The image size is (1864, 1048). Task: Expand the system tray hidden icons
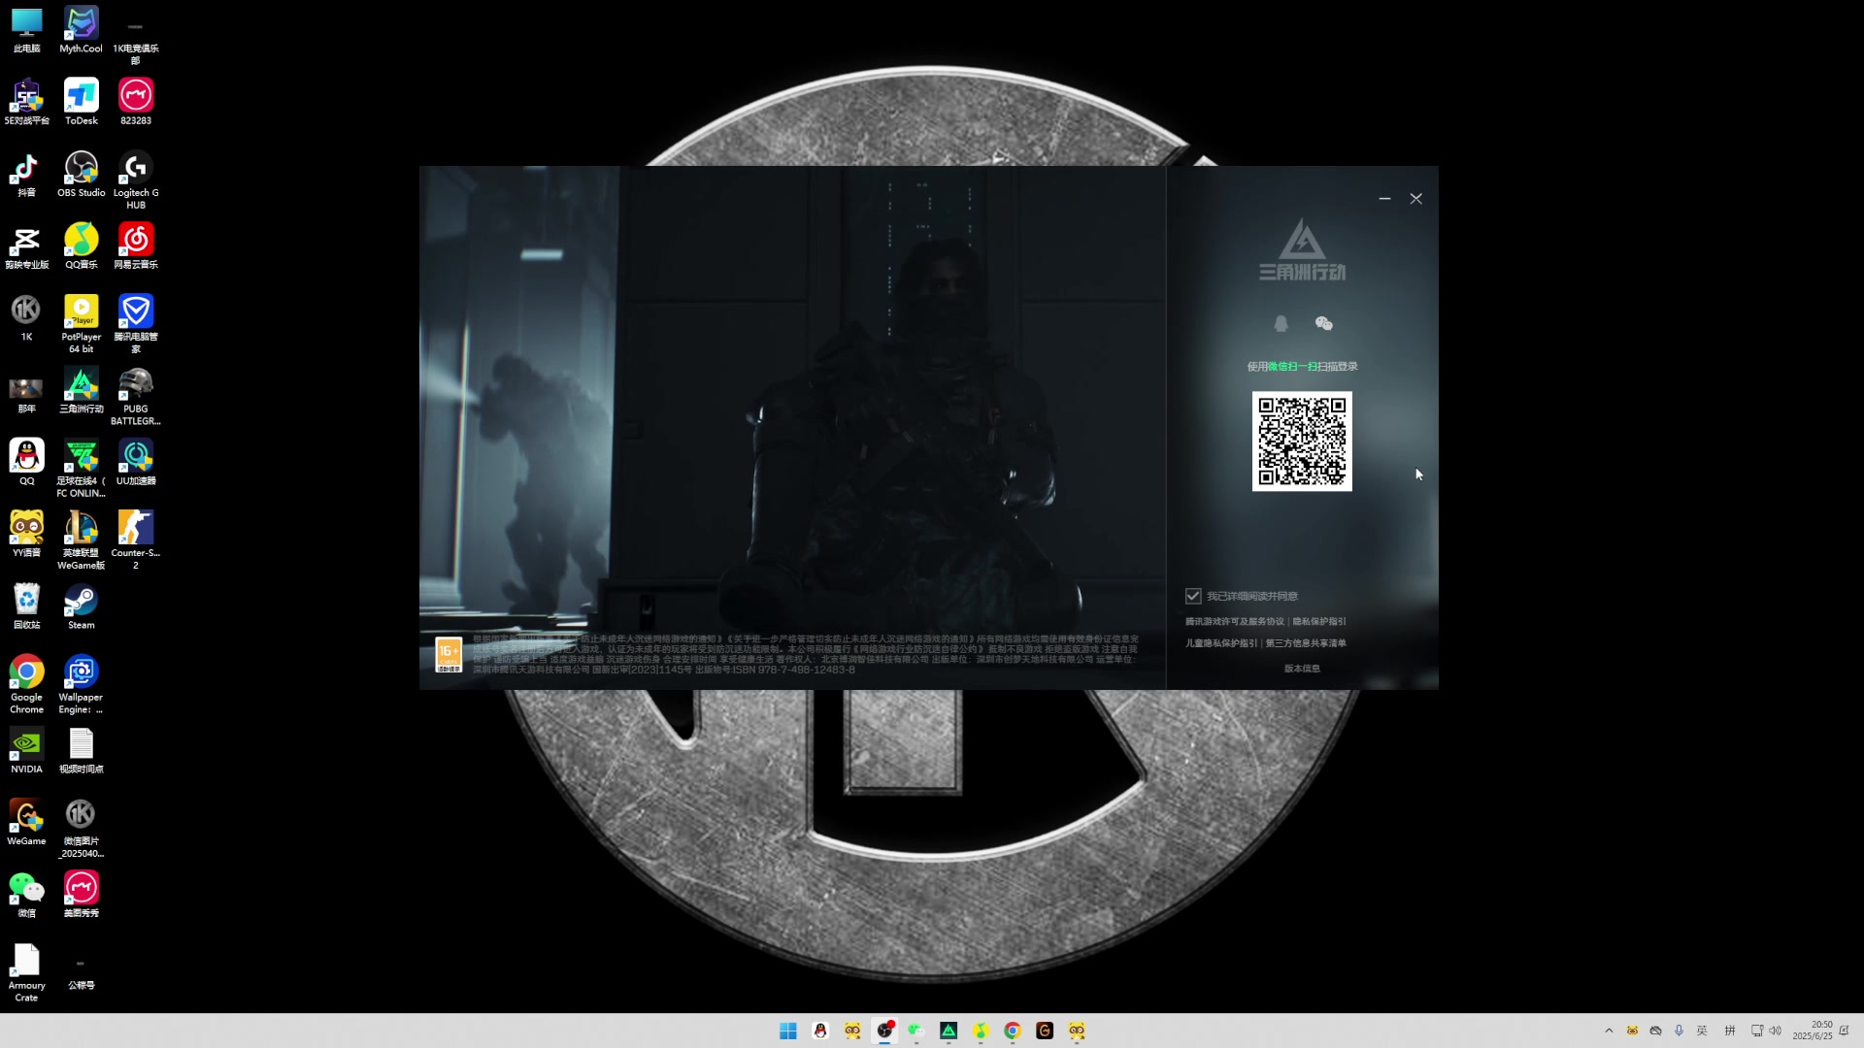click(x=1609, y=1031)
